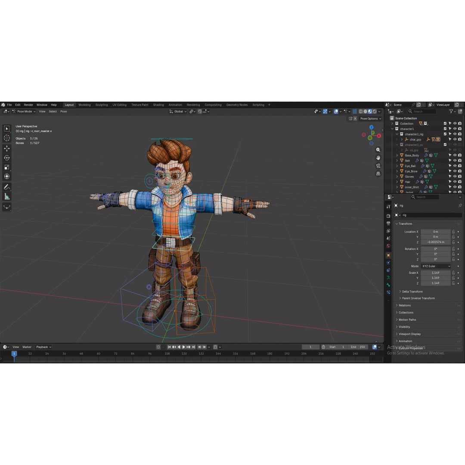Open timeline Marker menu
This screenshot has width=465, height=465.
point(27,347)
